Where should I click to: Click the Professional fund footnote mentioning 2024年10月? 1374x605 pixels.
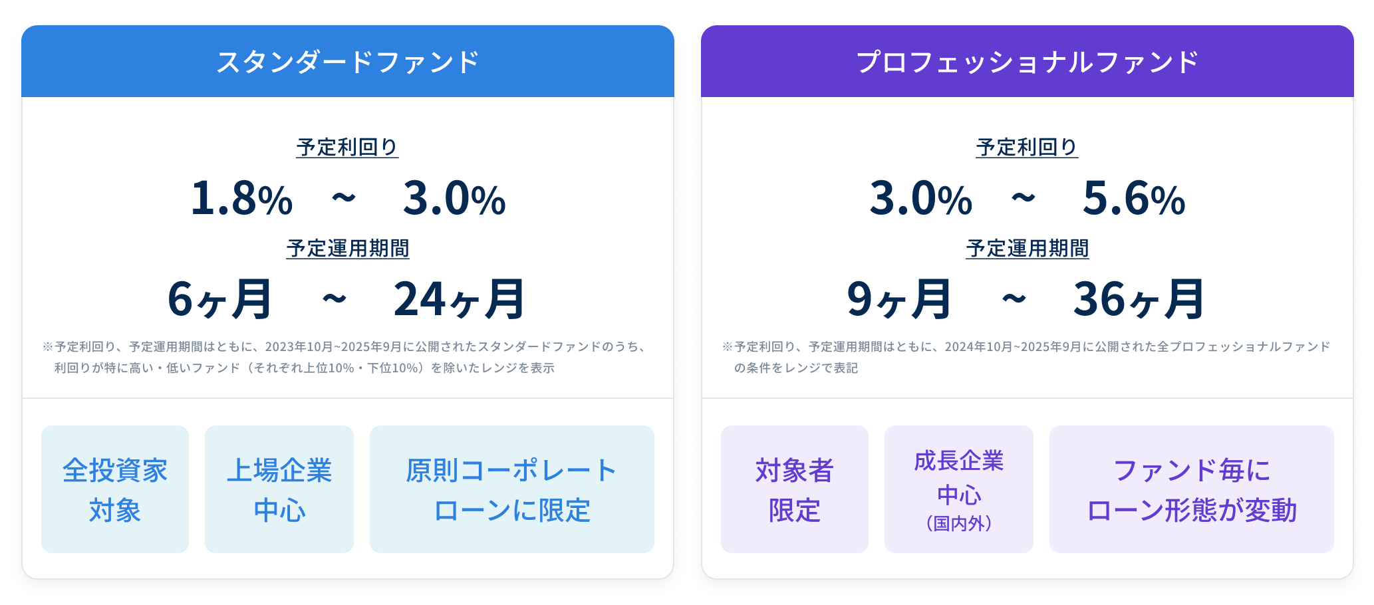pos(1026,357)
